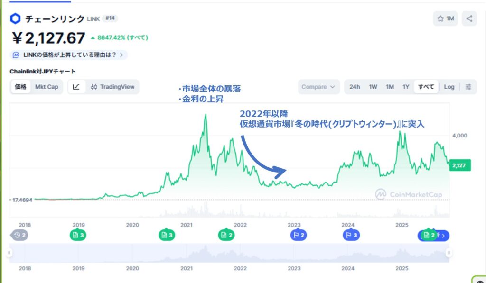Image resolution: width=486 pixels, height=283 pixels.
Task: Open the 2024 flag marker popup
Action: tap(351, 235)
